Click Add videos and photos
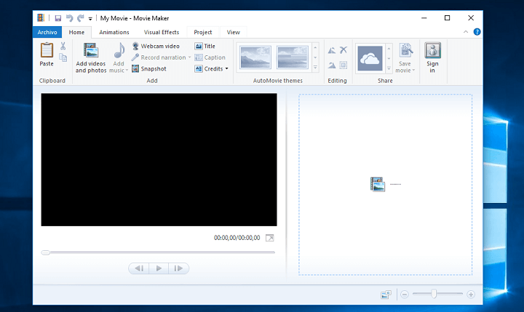Screen dimensions: 524x312 90,57
